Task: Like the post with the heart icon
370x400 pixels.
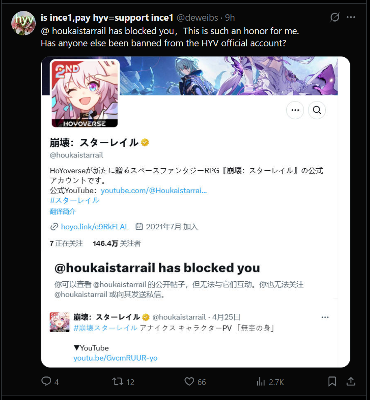Action: [x=189, y=382]
